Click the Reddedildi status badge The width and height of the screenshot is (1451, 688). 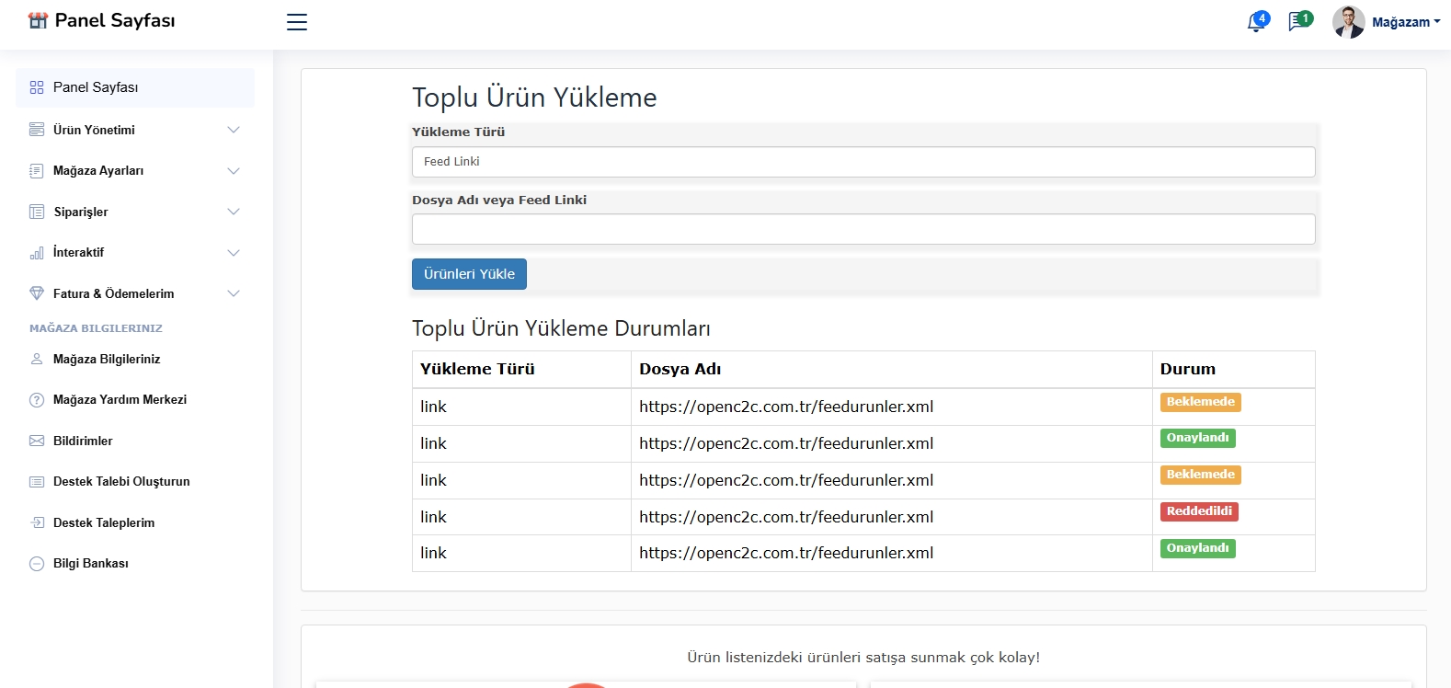point(1199,511)
